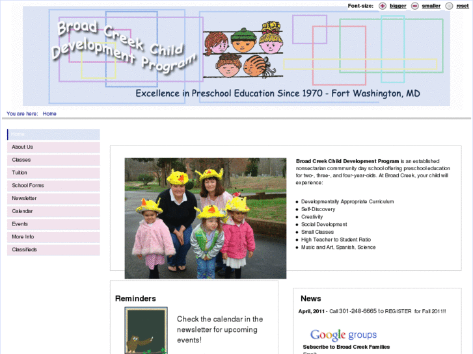Click the photo of children in chick hats
The image size is (473, 354).
pyautogui.click(x=206, y=218)
